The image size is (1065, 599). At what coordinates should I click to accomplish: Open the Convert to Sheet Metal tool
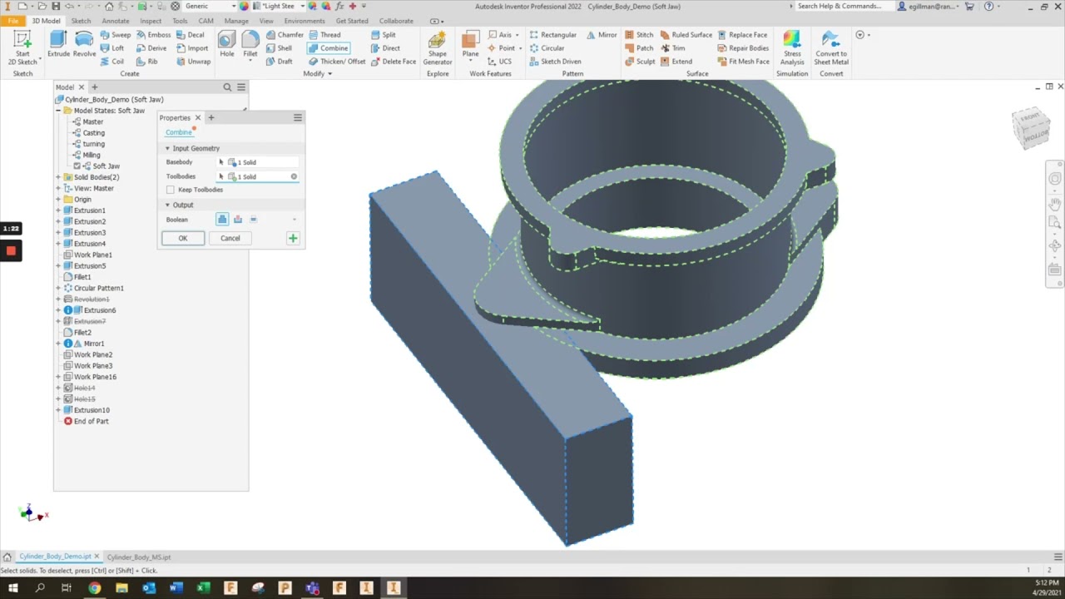[830, 46]
